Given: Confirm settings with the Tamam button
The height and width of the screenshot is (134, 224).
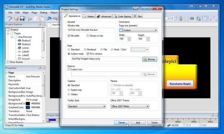Looking at the screenshot, I should tap(122, 123).
